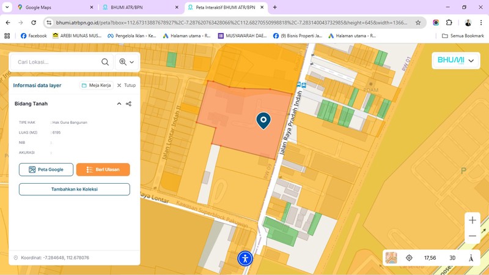Switch to the BHUMI ATR/BPN tab

[139, 7]
